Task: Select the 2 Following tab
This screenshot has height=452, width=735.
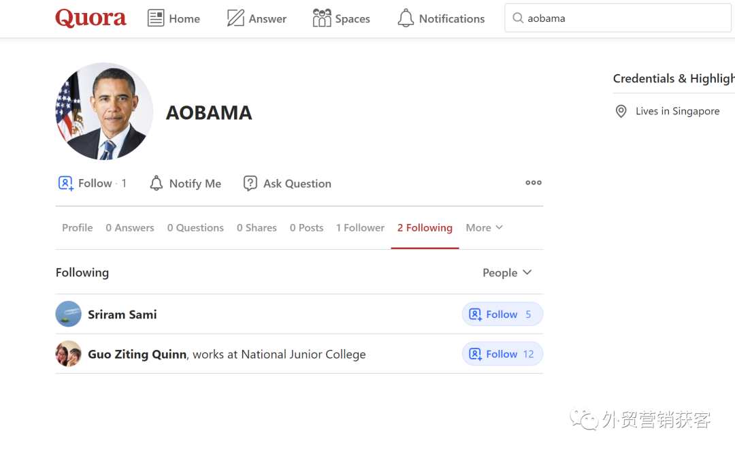Action: point(425,228)
